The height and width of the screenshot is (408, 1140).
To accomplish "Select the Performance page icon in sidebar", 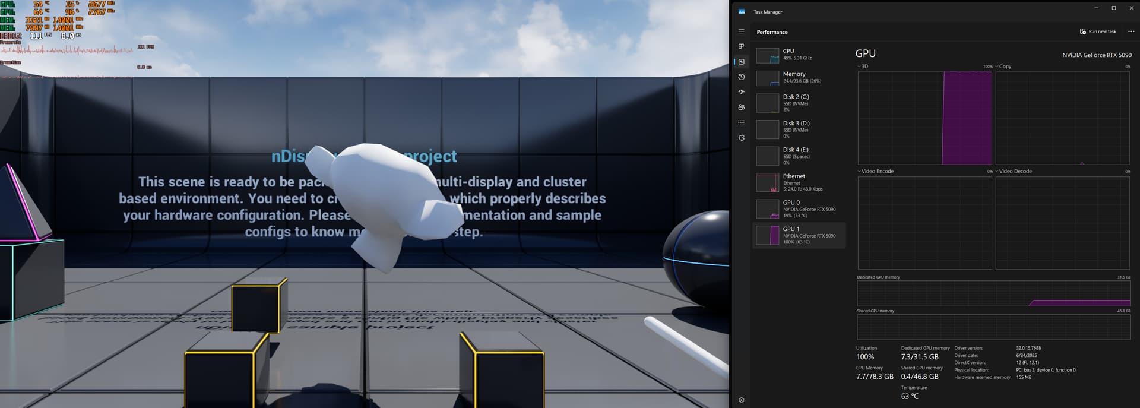I will [741, 62].
